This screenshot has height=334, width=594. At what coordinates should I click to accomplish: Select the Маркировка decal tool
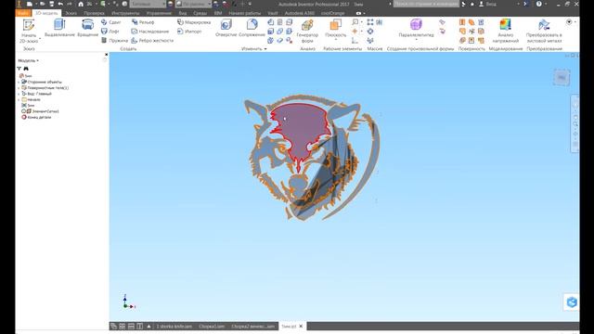click(x=194, y=22)
